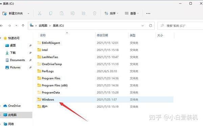Open recent locations chevron next to forward
Screen dimensions: 203x126
16,26
